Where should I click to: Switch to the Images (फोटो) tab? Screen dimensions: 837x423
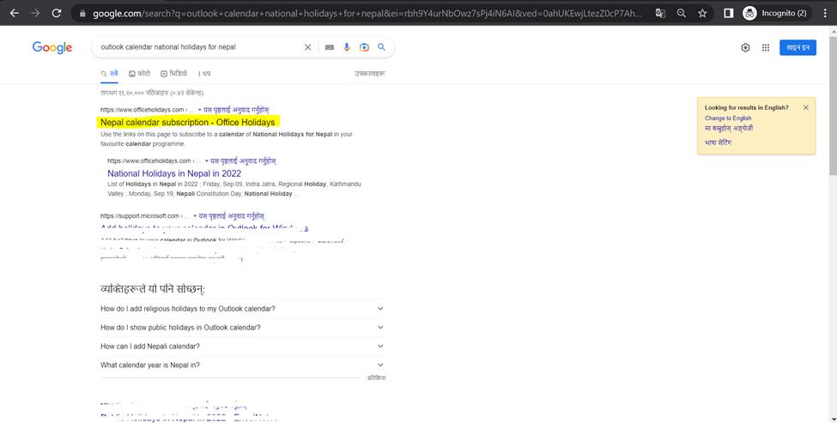139,74
